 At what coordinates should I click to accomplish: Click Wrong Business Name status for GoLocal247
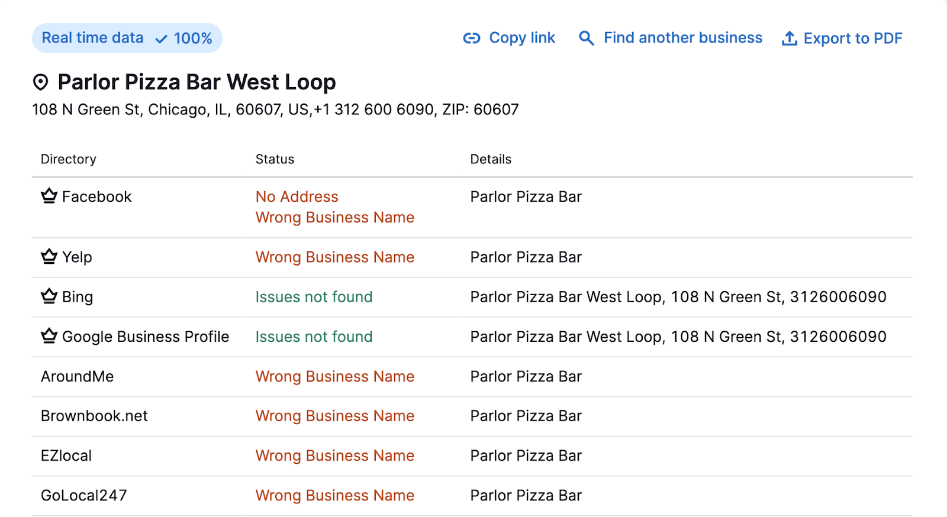(335, 495)
